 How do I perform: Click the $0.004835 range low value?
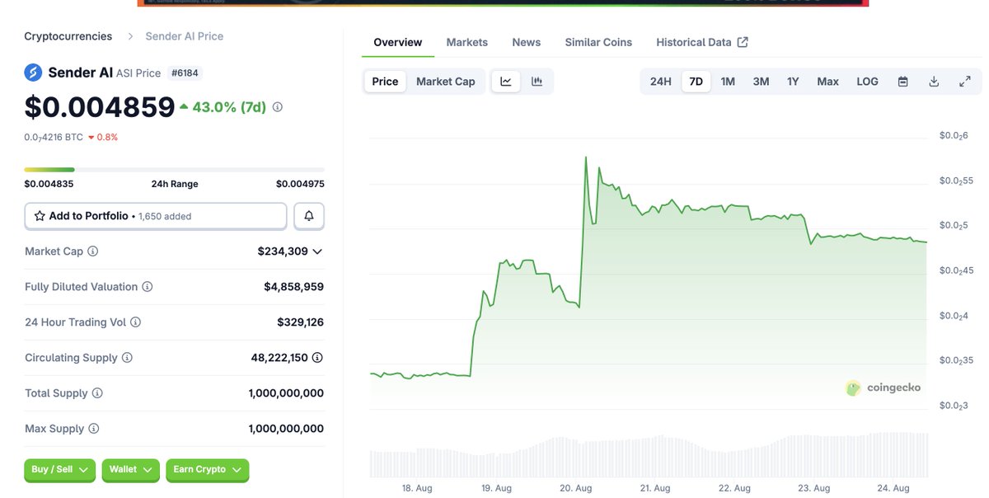(49, 184)
